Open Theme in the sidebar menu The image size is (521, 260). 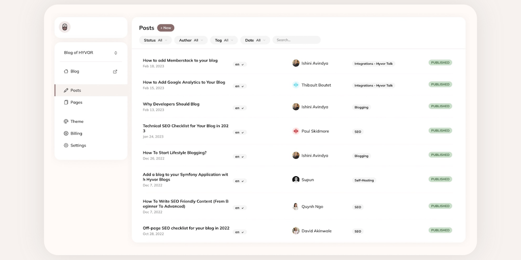[91, 121]
